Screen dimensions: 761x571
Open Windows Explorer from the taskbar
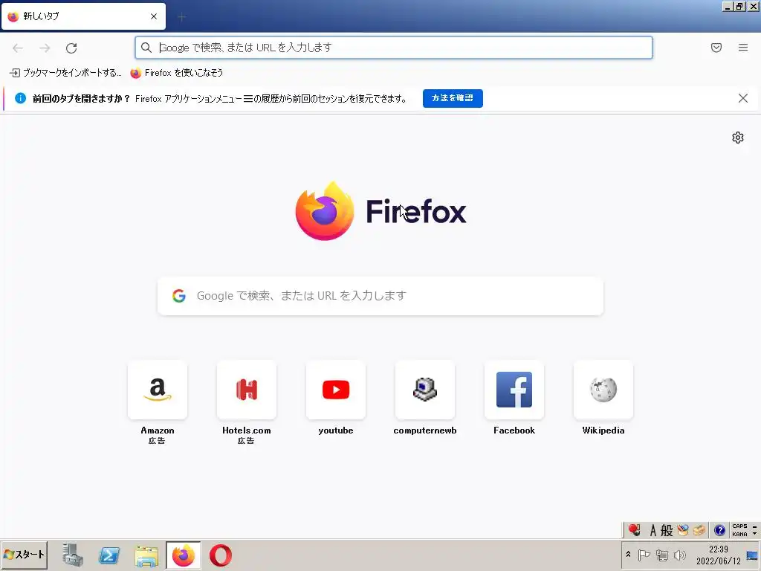click(146, 556)
